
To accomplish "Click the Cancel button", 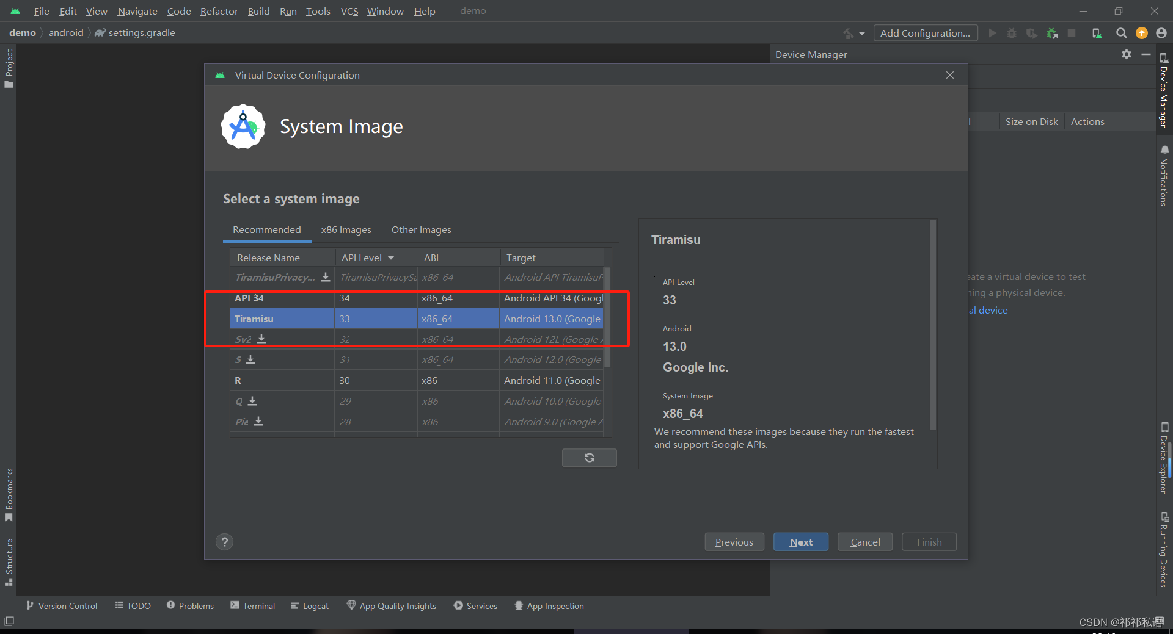I will pos(865,542).
